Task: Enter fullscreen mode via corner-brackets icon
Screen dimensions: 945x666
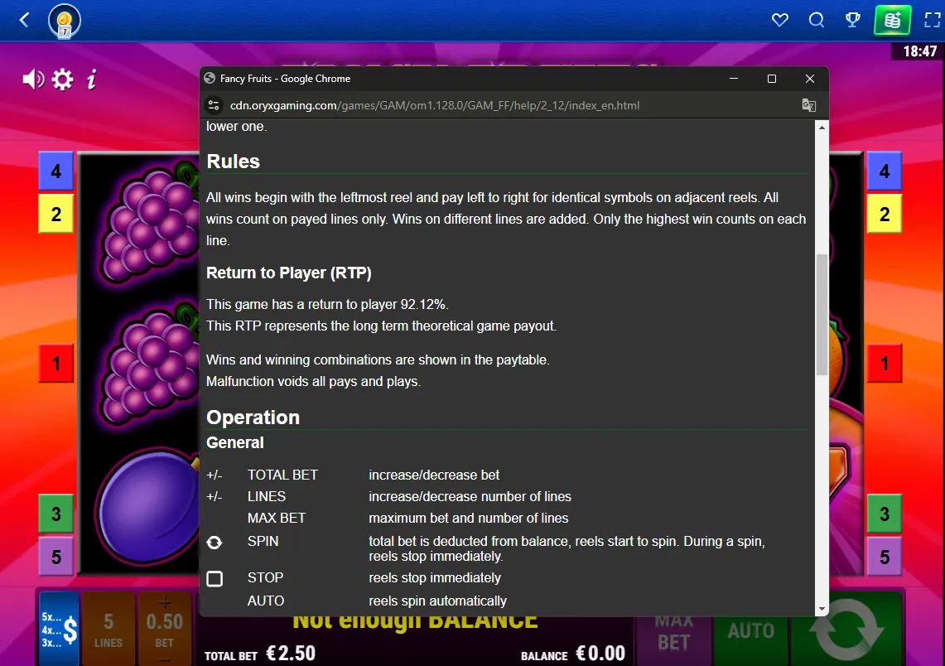Action: click(x=933, y=20)
